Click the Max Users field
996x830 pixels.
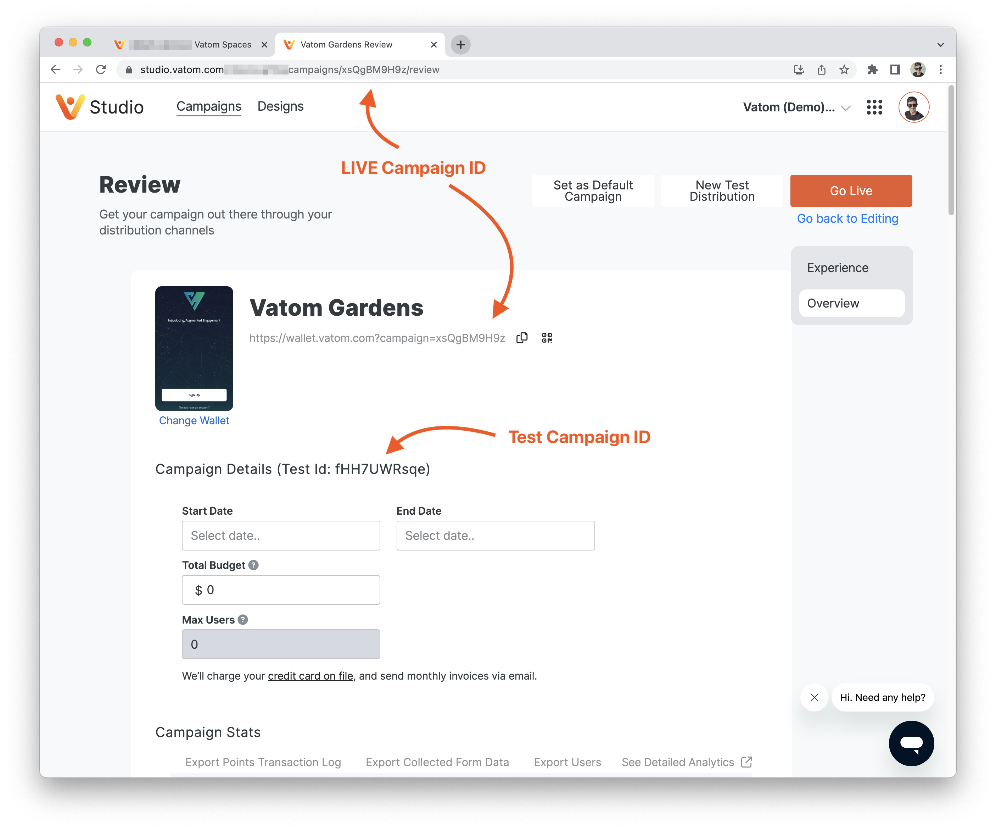pos(281,644)
